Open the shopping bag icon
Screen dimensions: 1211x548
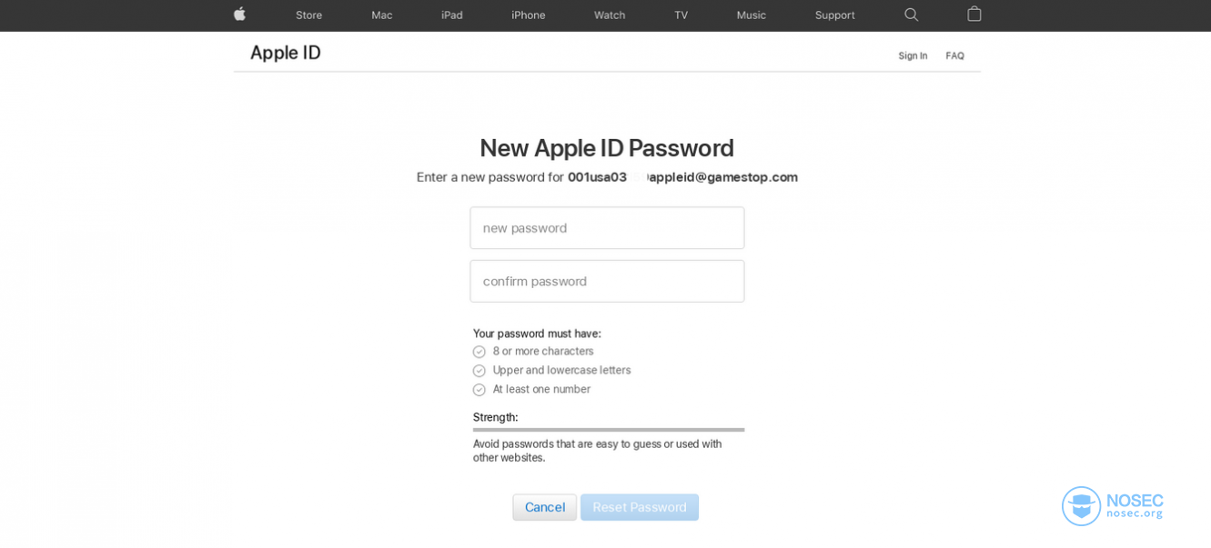pyautogui.click(x=974, y=14)
